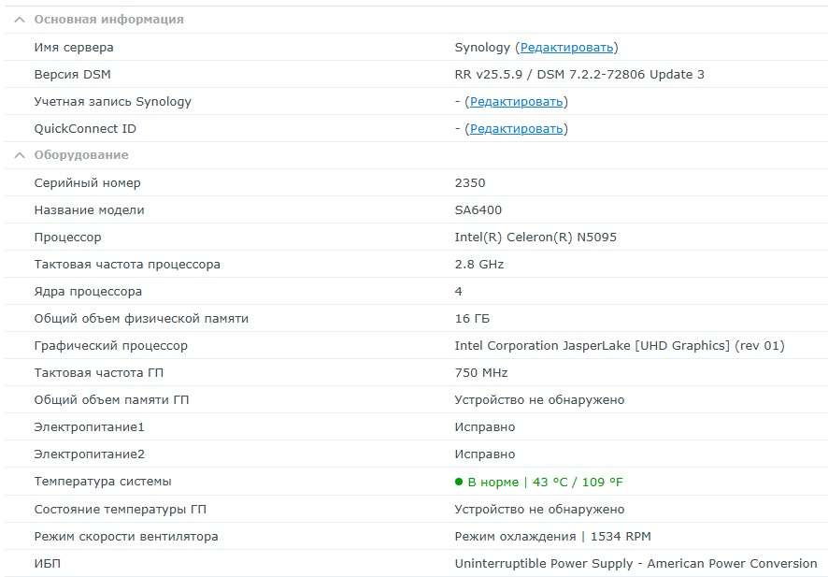Click the green temperature status dot
Viewport: 828px width, 577px height.
459,482
